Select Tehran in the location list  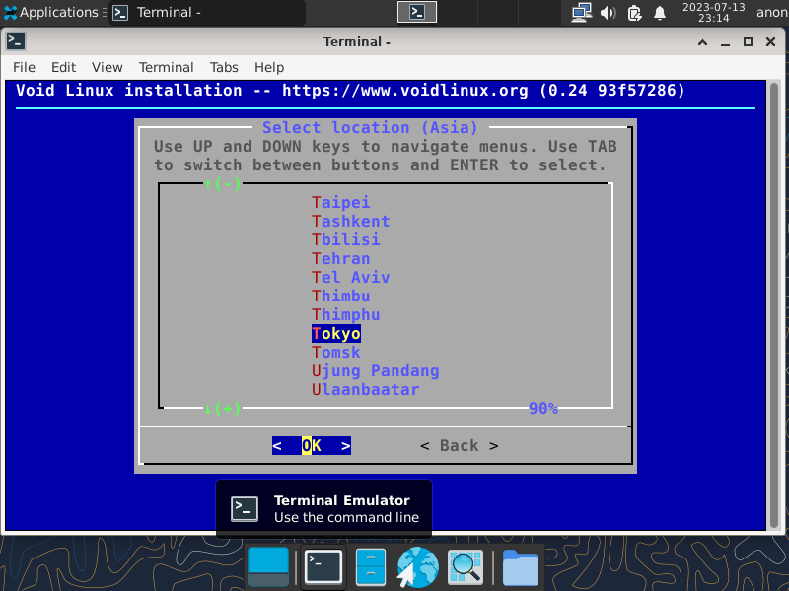point(340,258)
